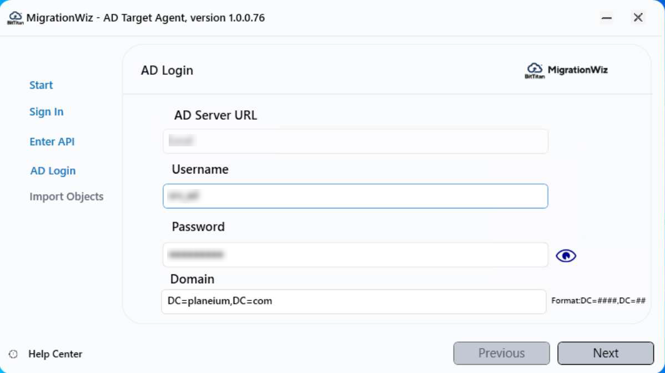Image resolution: width=665 pixels, height=373 pixels.
Task: Click inside the Password field
Action: pyautogui.click(x=355, y=255)
